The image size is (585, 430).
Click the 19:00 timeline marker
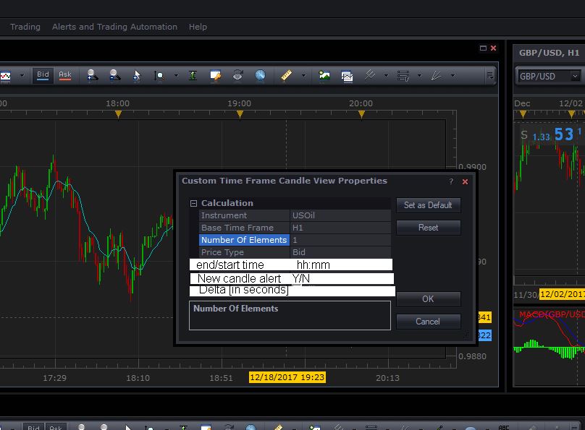tap(240, 114)
